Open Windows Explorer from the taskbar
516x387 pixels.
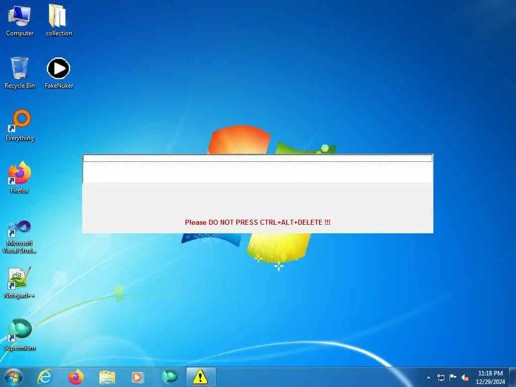pos(107,377)
